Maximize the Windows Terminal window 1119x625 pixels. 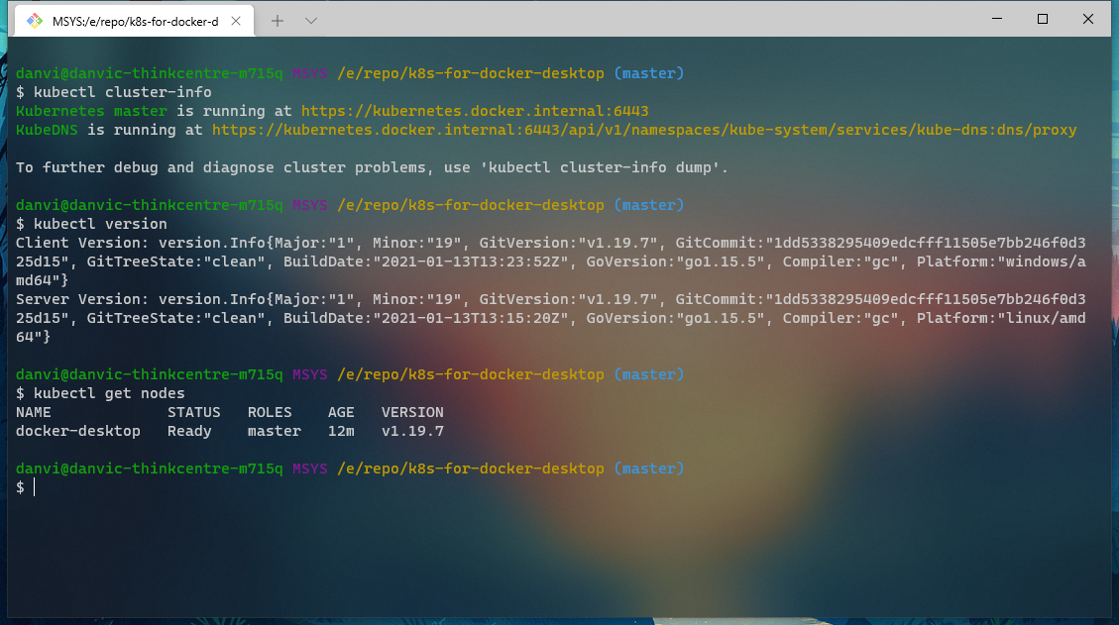[x=1043, y=19]
